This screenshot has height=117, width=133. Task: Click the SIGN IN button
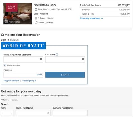(x=65, y=75)
